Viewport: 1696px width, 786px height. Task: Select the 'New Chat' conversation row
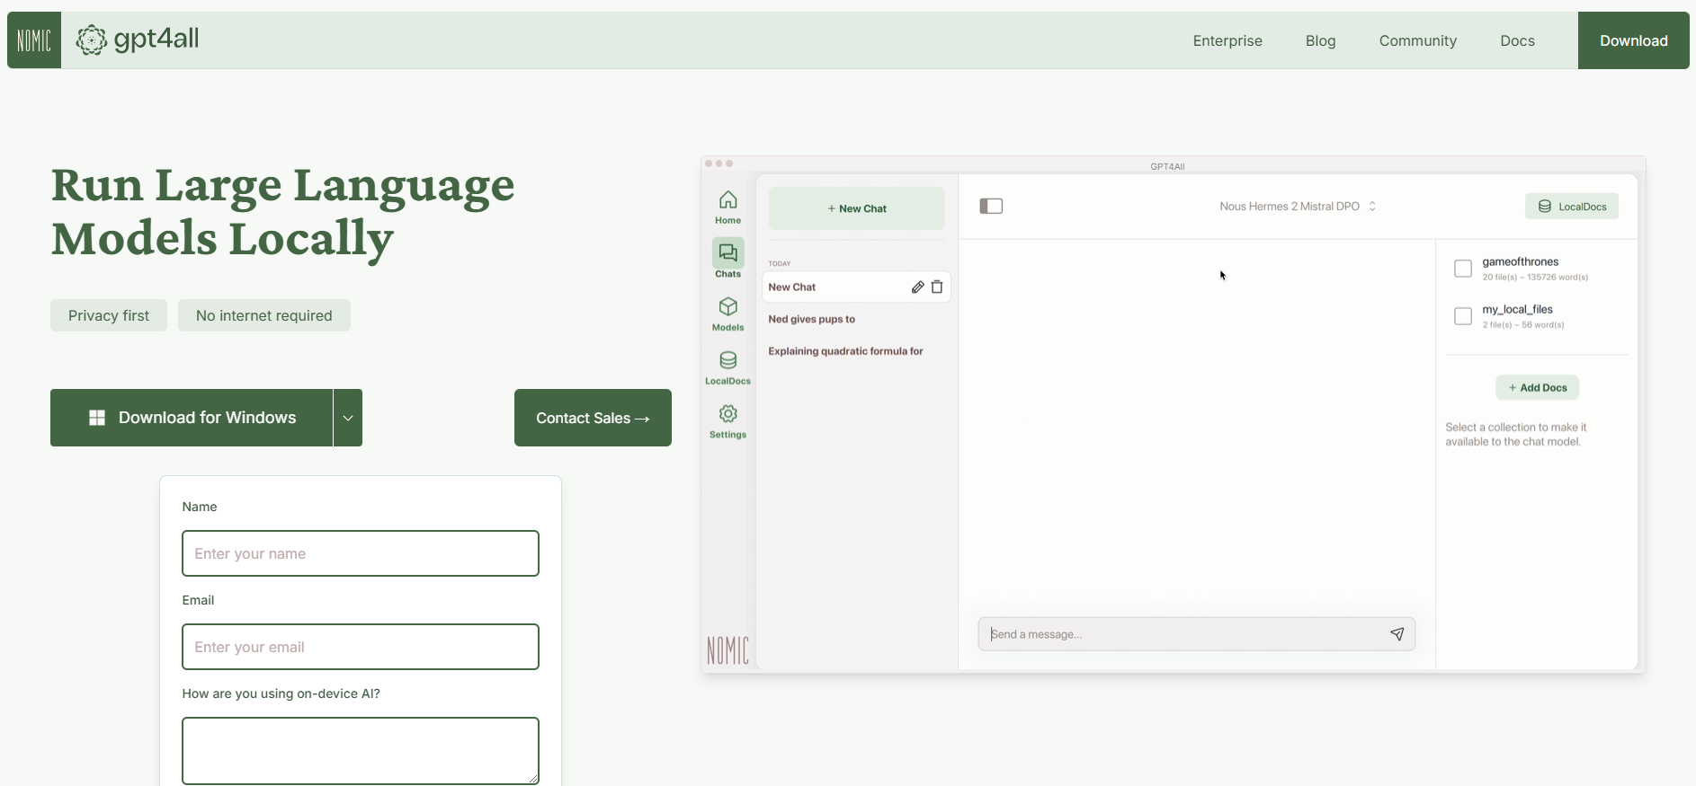pos(856,287)
